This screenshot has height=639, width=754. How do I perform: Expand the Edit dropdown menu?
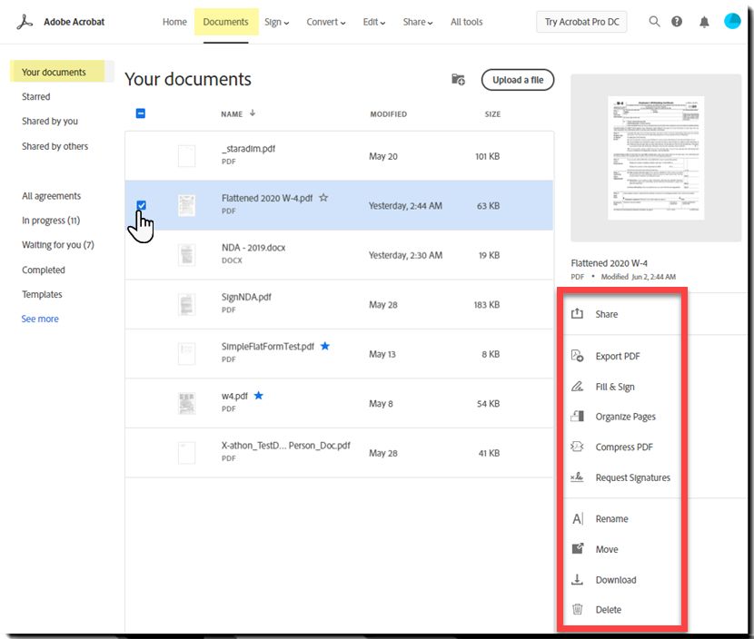coord(373,22)
